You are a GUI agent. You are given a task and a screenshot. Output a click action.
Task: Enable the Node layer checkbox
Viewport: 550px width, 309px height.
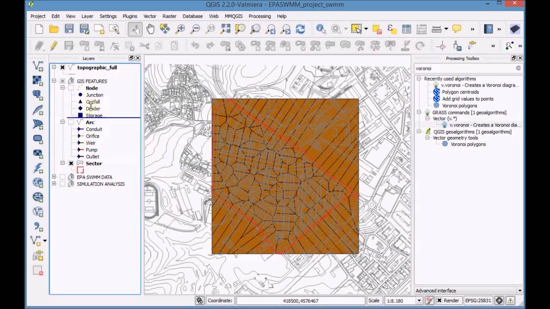pyautogui.click(x=71, y=88)
